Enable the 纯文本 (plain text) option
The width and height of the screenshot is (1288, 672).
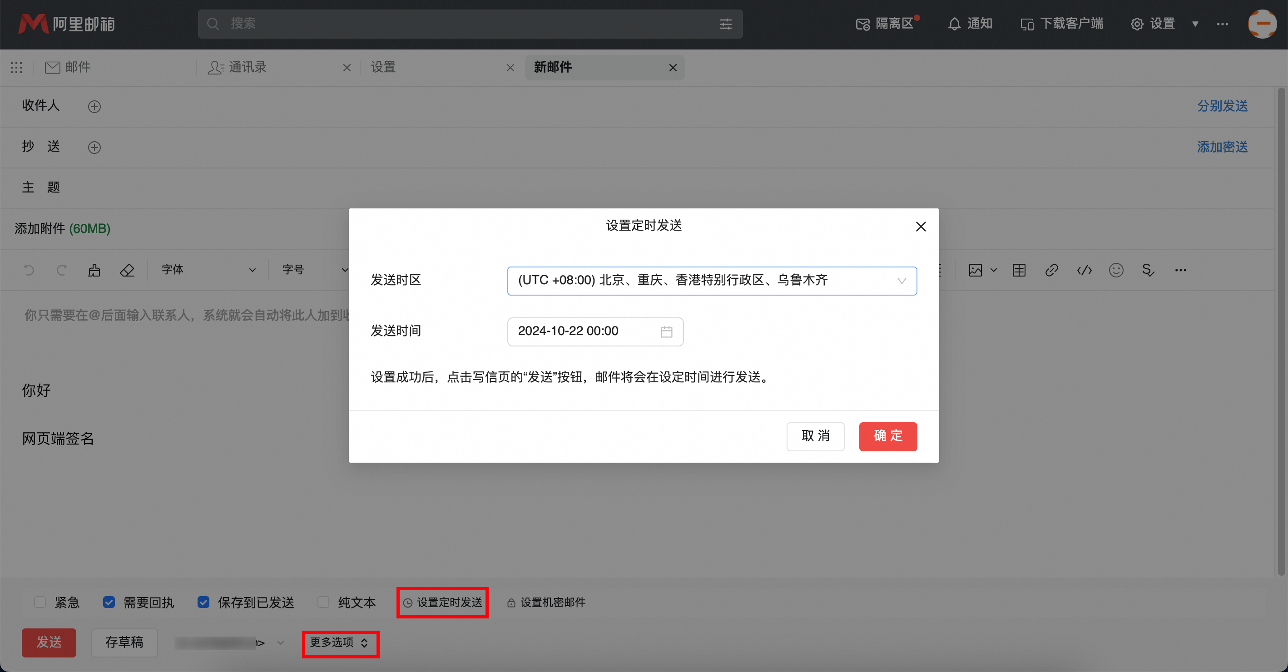[323, 603]
